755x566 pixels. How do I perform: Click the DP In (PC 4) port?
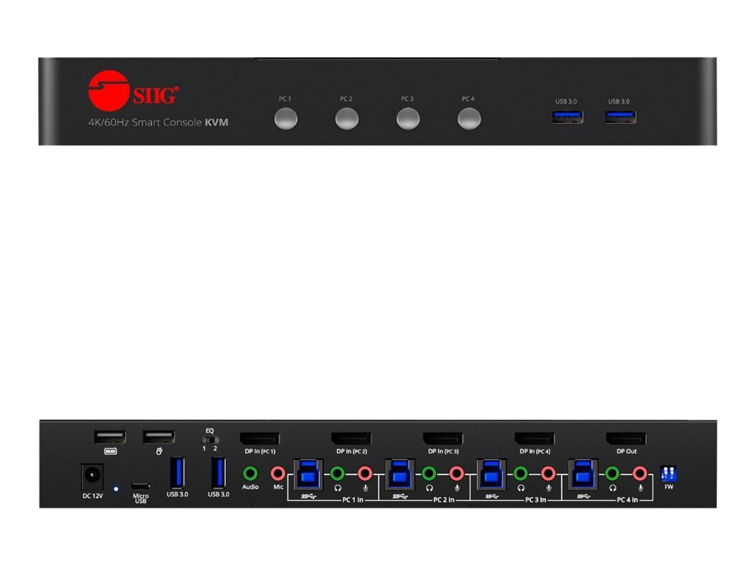pos(535,439)
